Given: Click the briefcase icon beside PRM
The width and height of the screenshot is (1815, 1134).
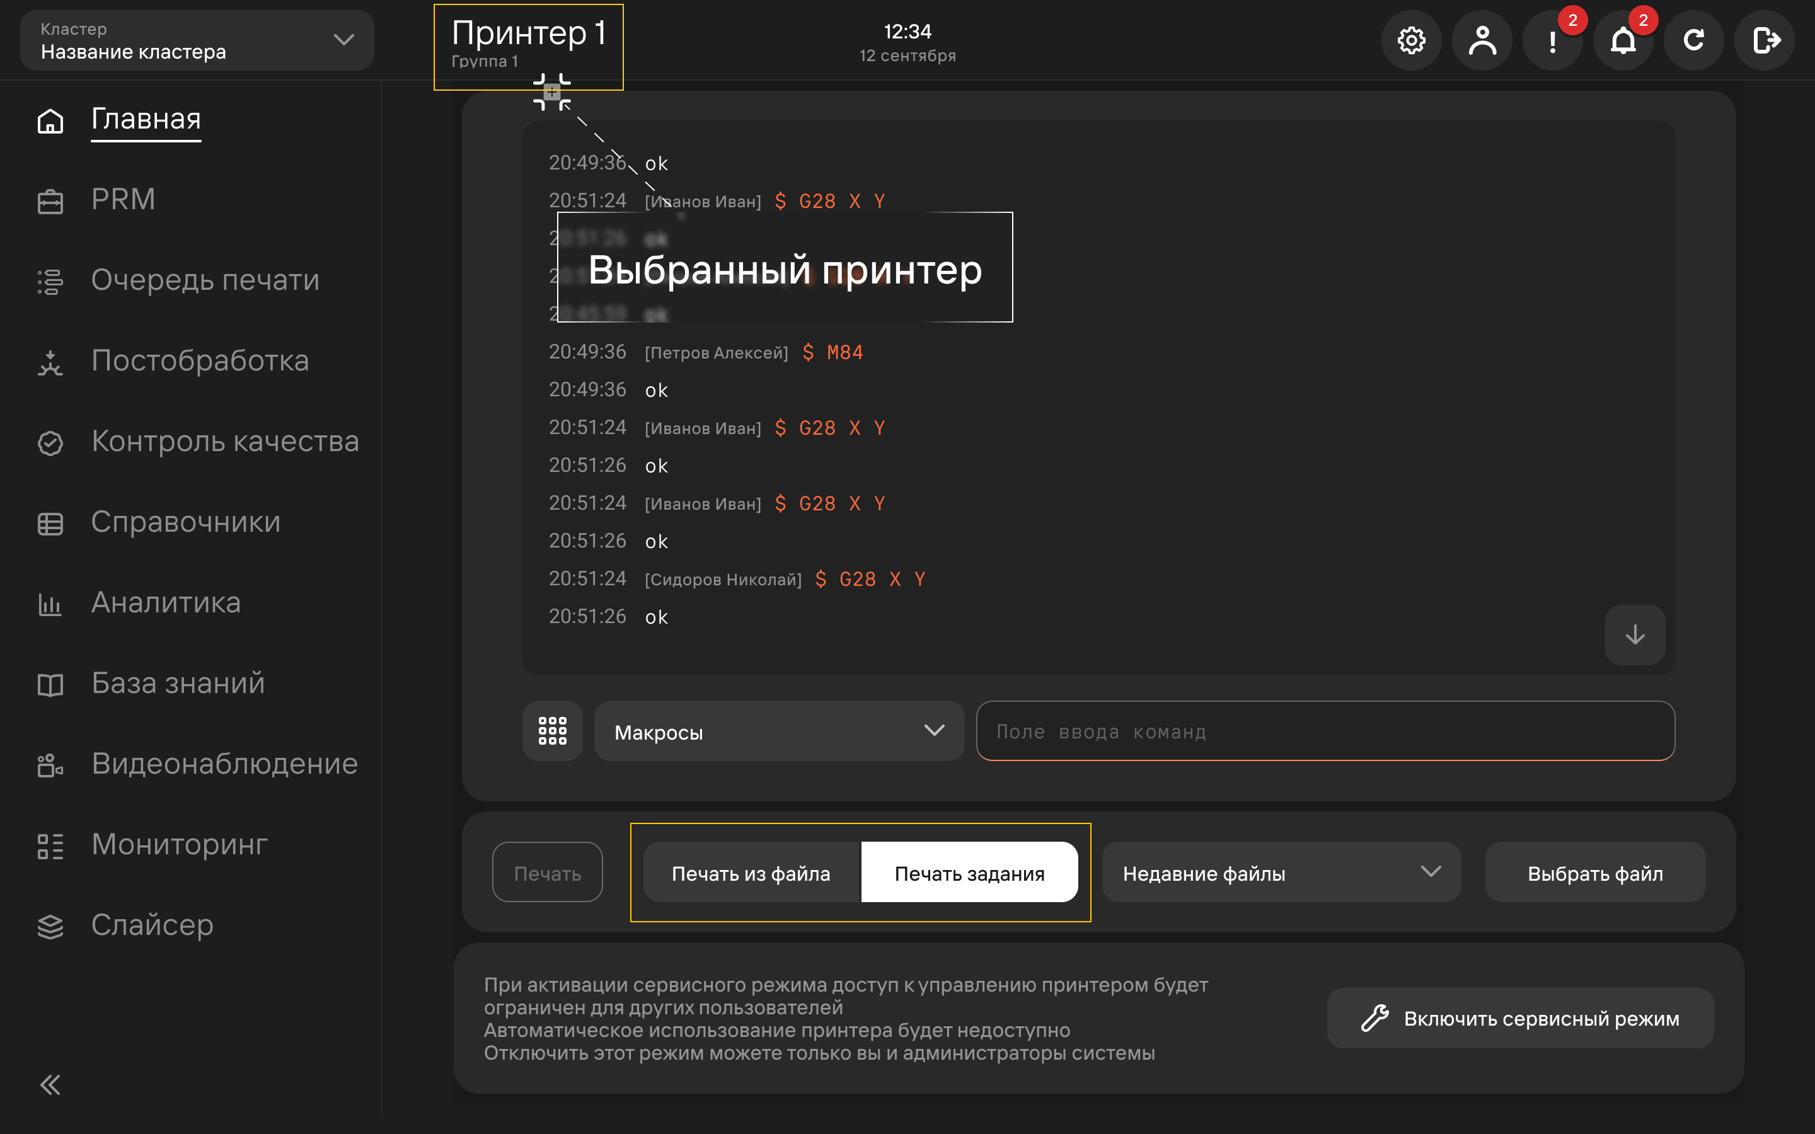Looking at the screenshot, I should (x=50, y=201).
